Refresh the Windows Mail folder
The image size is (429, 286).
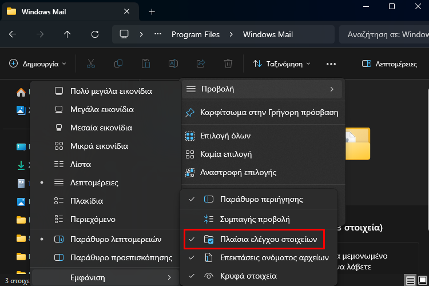pyautogui.click(x=94, y=34)
